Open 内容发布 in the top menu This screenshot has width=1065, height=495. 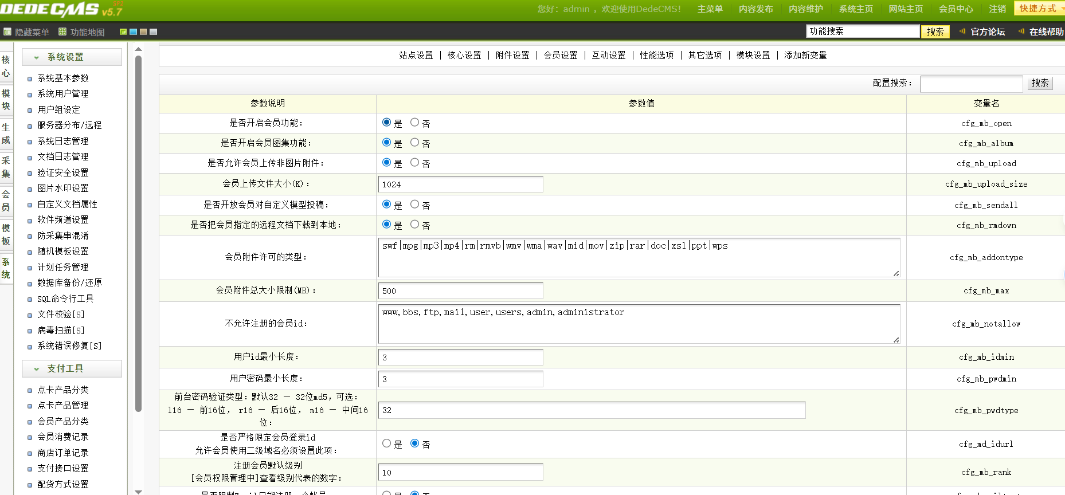tap(755, 9)
